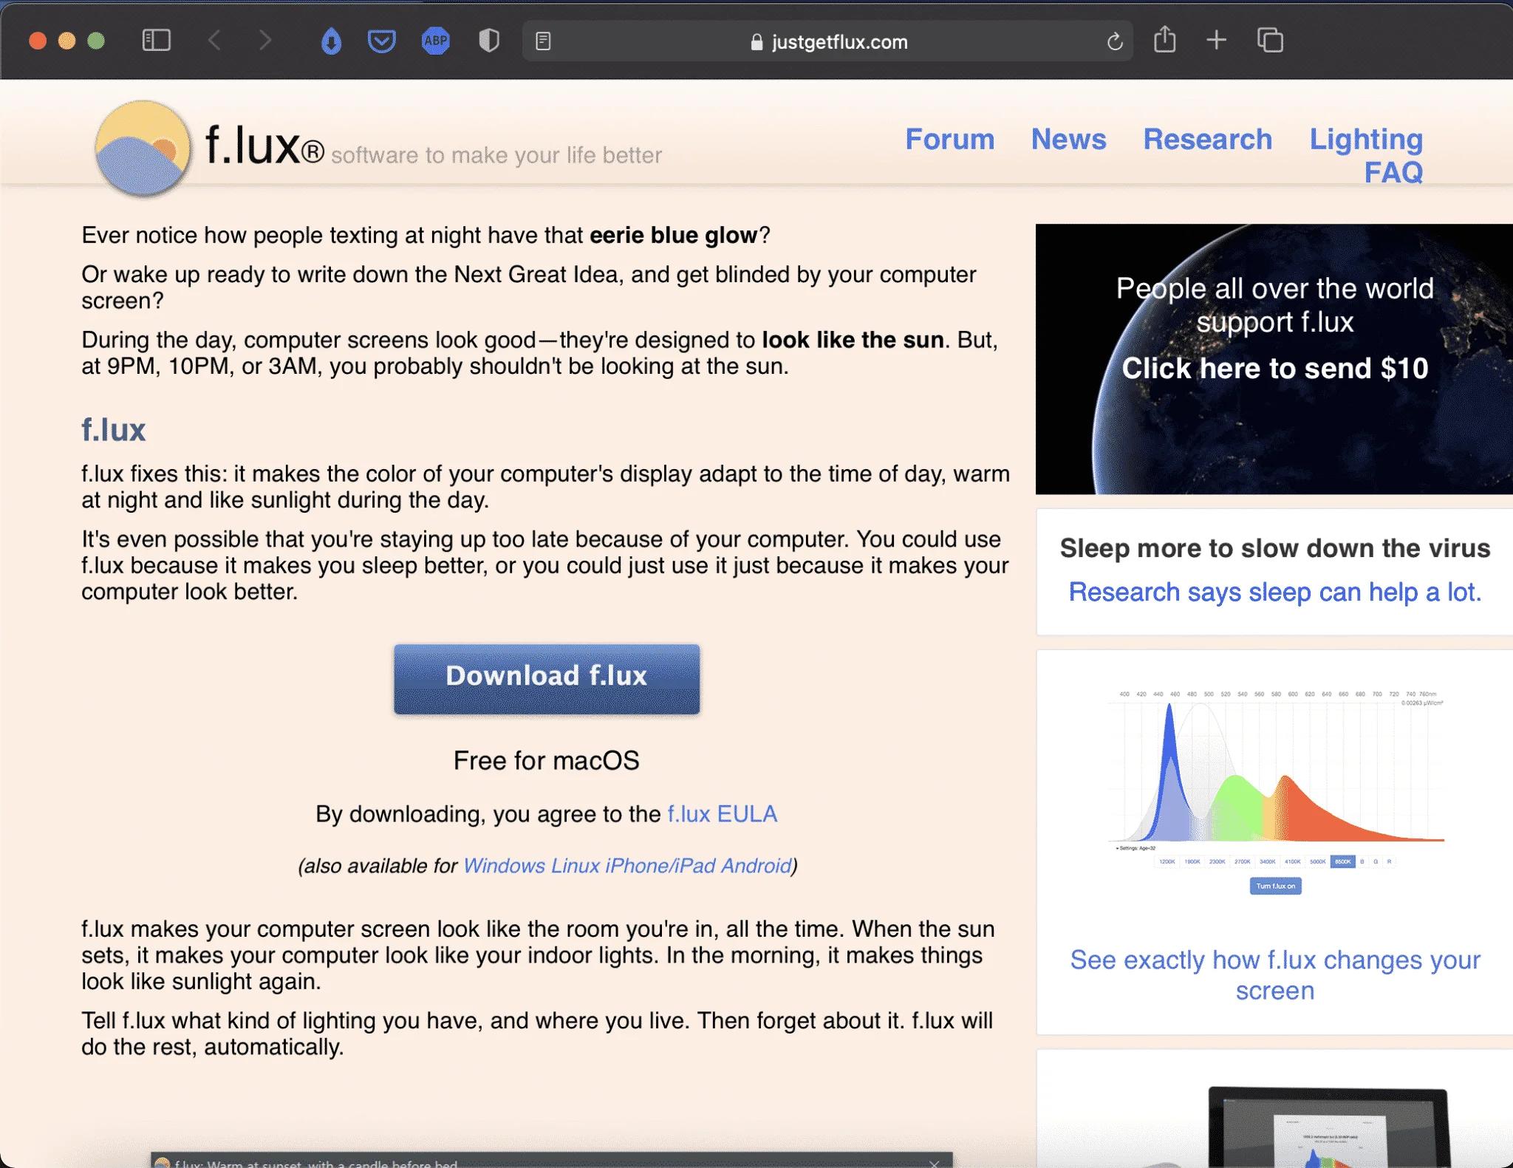
Task: Reload the page with refresh icon
Action: 1114,42
